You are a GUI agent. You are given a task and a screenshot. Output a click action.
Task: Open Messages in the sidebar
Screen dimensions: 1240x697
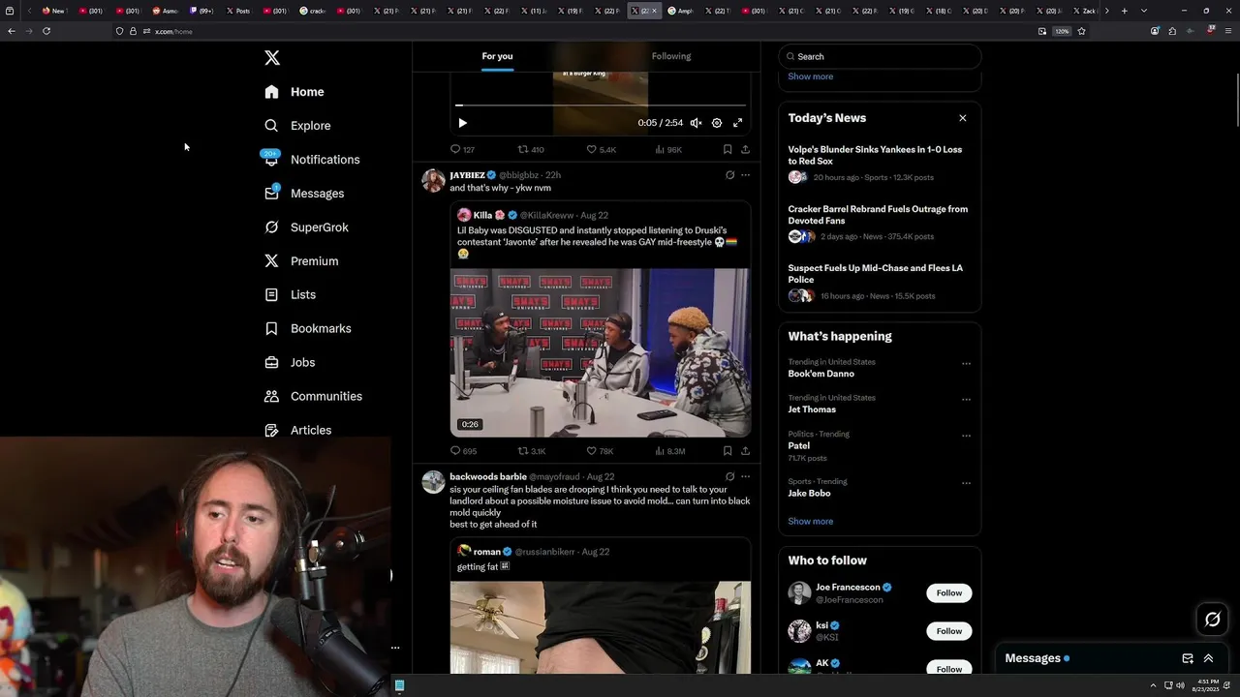click(304, 194)
